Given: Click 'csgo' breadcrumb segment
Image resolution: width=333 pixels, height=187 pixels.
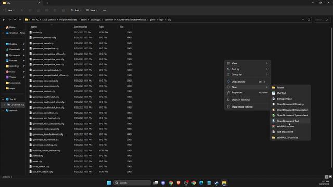Looking at the screenshot, I should [x=161, y=20].
